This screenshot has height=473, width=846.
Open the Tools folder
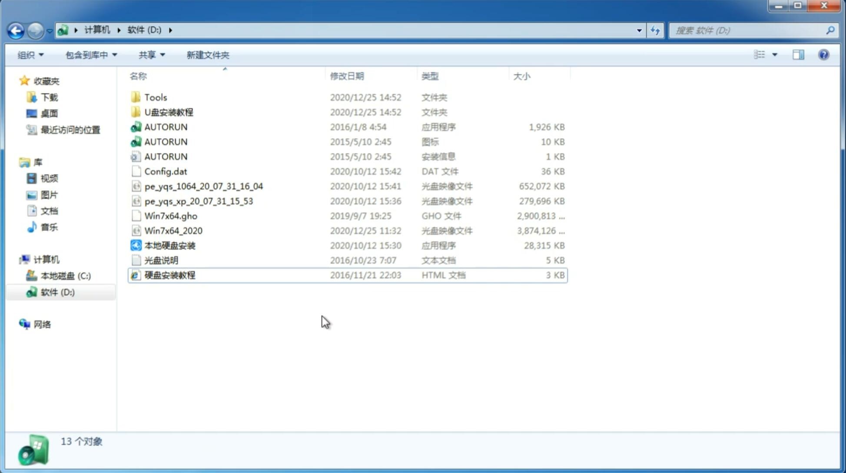(156, 97)
